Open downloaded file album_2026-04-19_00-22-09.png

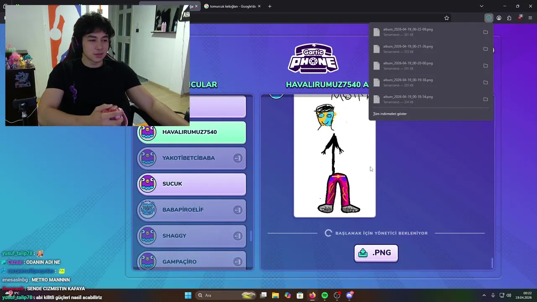point(425,32)
